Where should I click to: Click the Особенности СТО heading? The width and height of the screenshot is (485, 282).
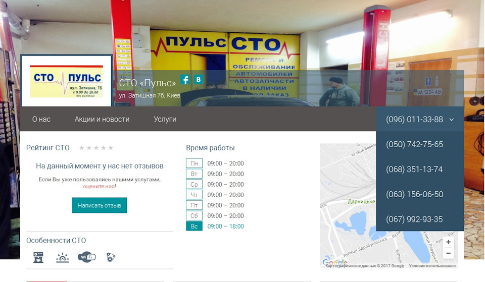click(56, 241)
